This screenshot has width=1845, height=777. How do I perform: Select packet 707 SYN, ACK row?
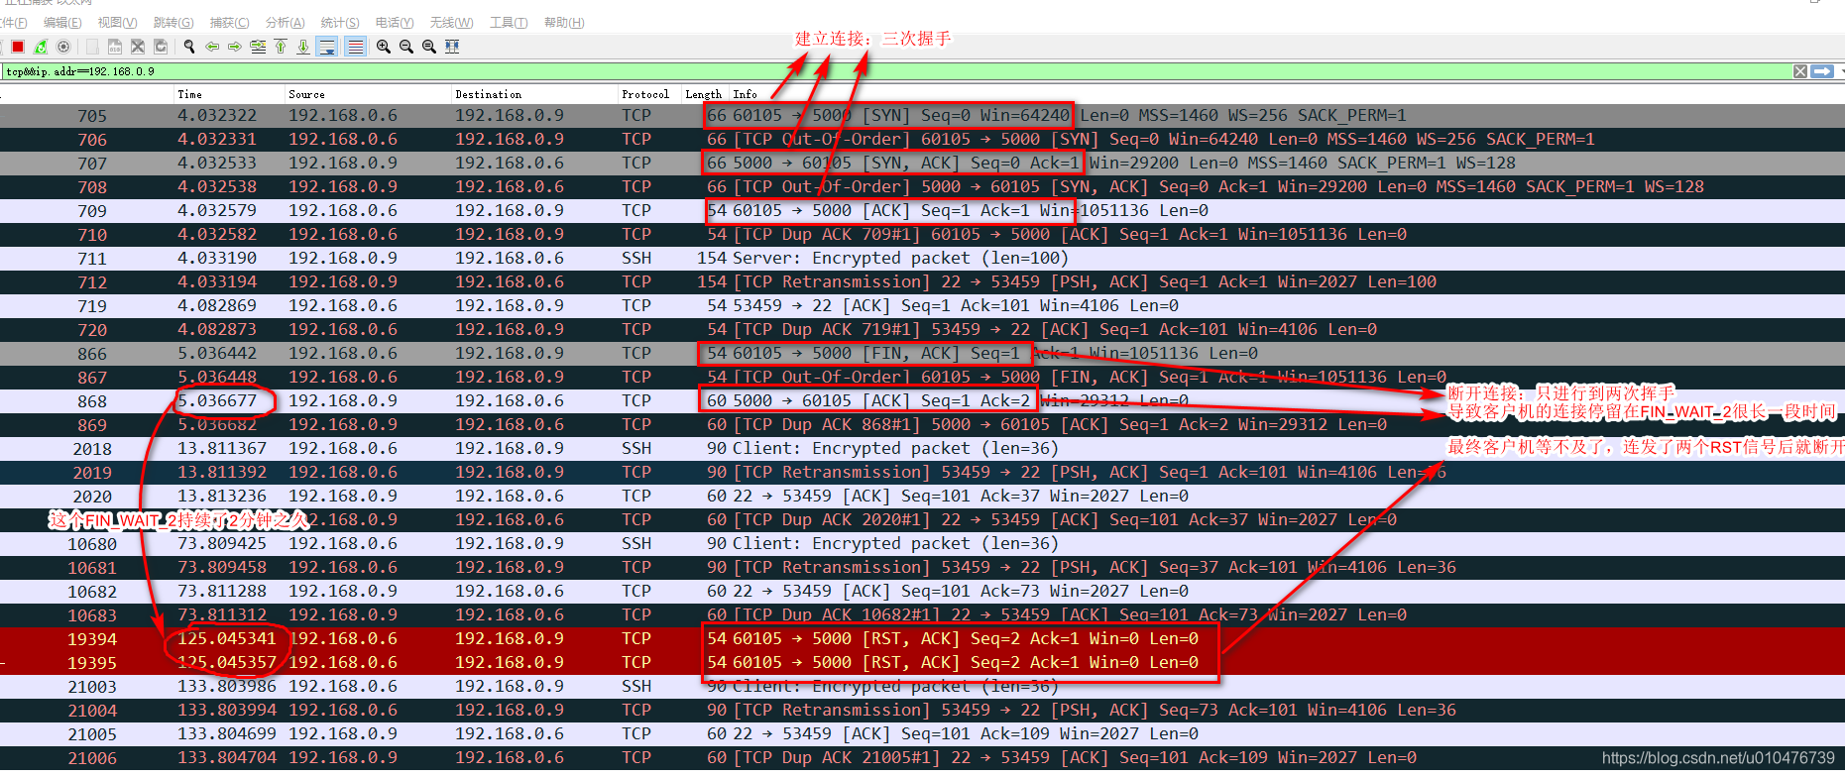coord(922,163)
